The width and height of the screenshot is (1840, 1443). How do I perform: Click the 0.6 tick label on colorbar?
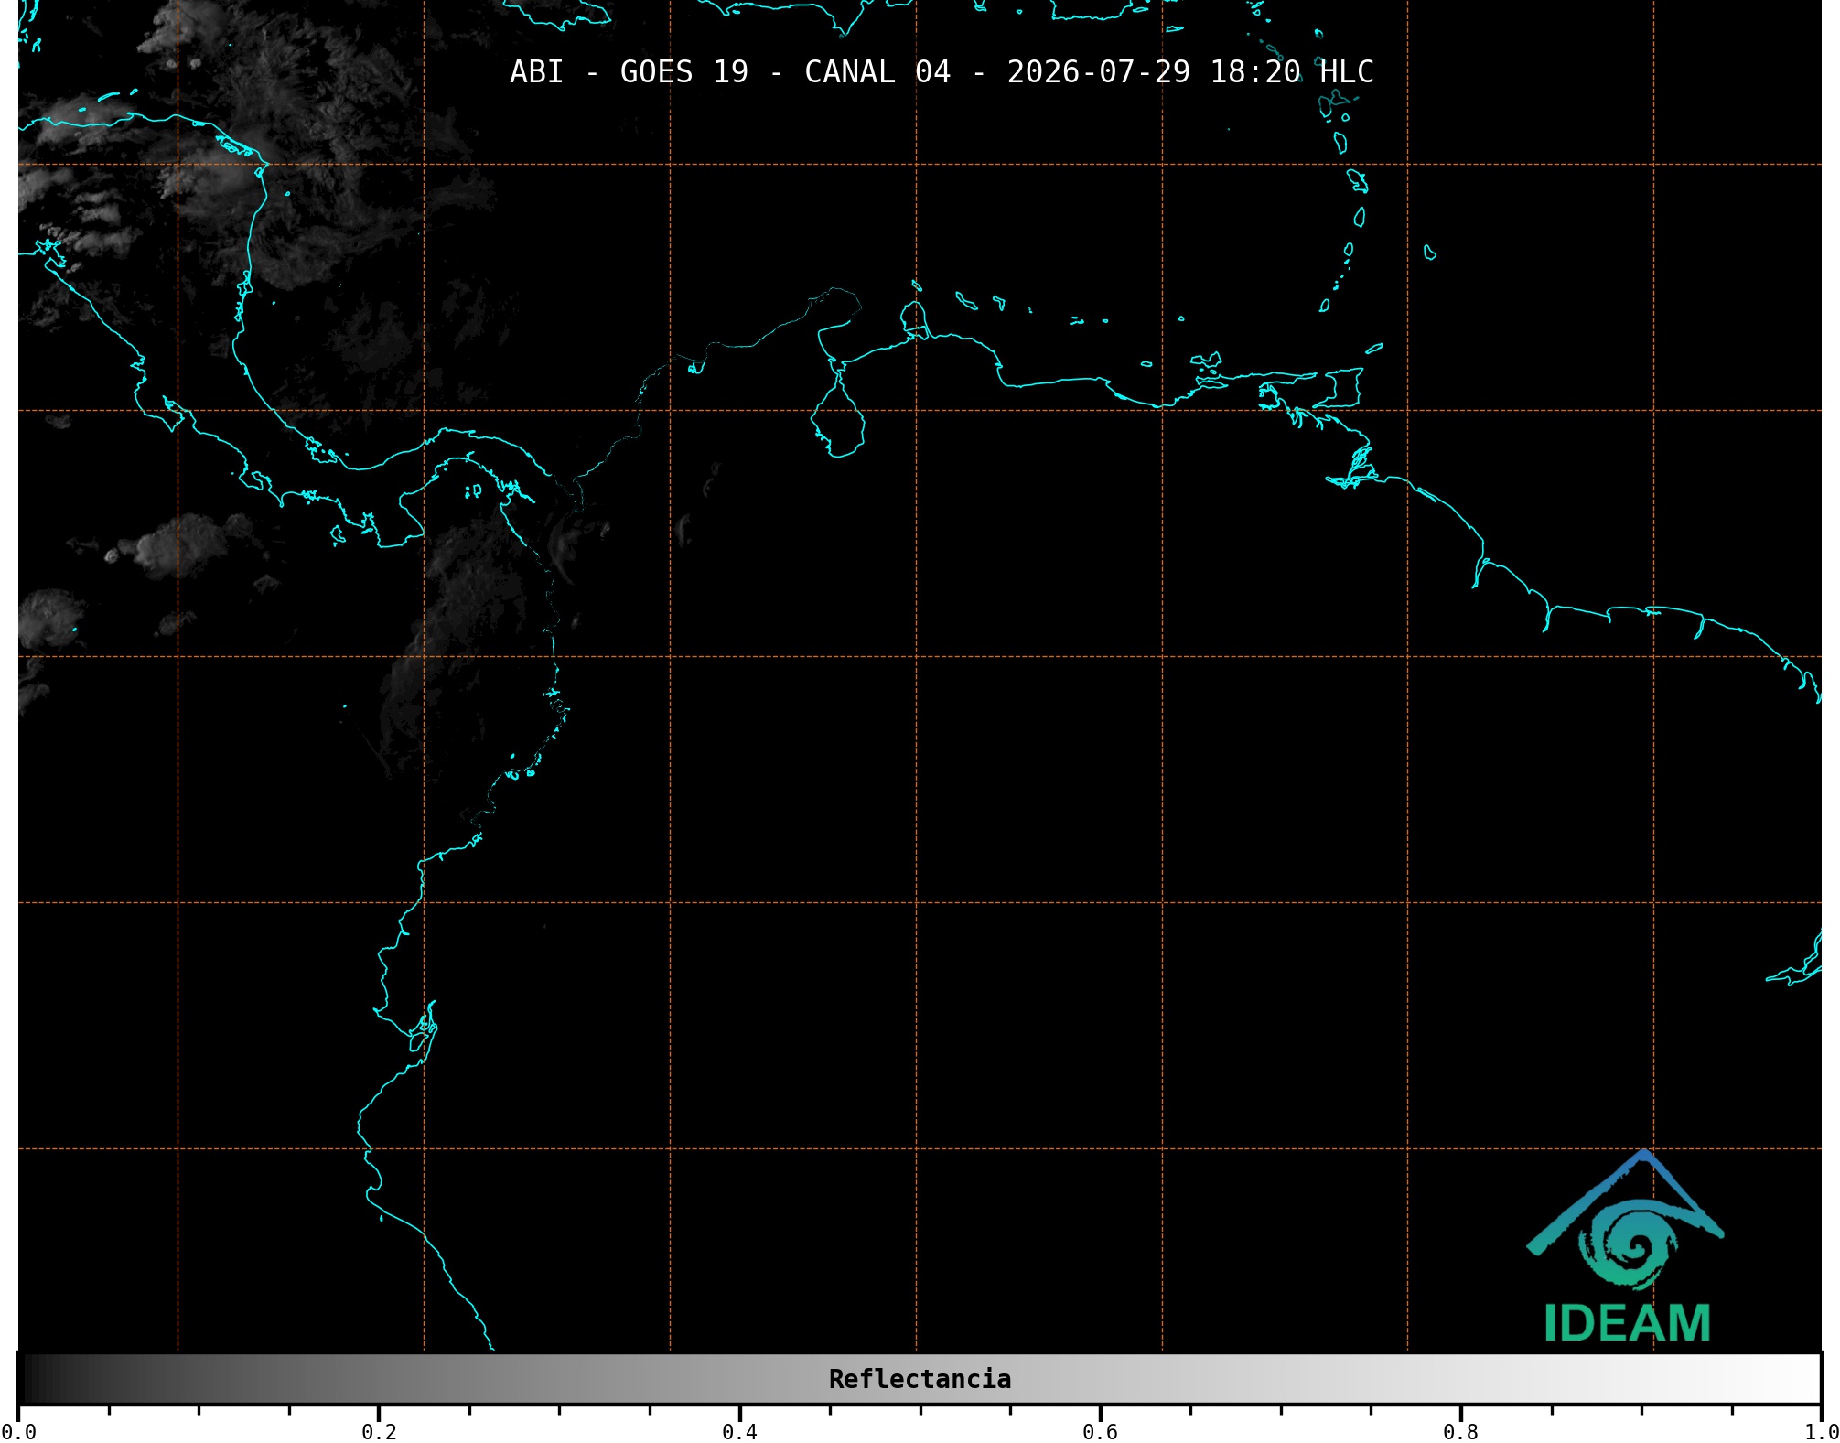click(x=1100, y=1432)
